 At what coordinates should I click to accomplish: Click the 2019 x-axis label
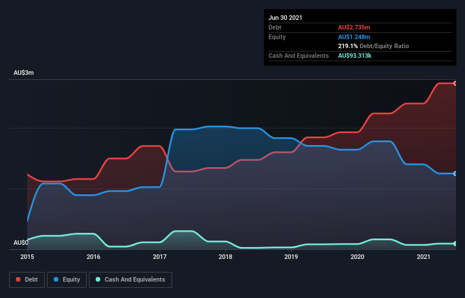point(291,257)
